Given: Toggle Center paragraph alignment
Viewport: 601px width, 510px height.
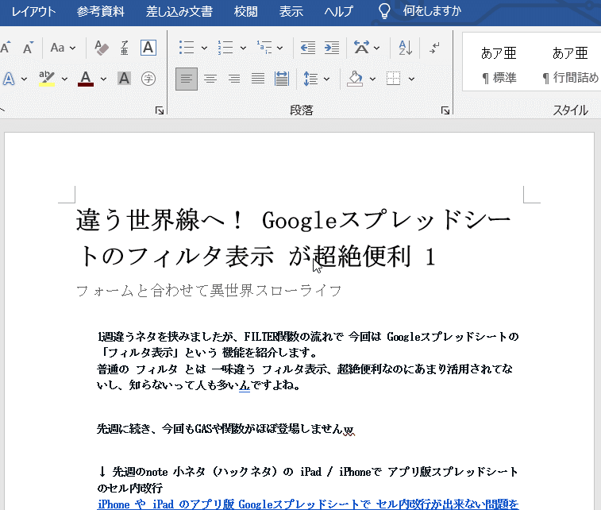Looking at the screenshot, I should 210,79.
